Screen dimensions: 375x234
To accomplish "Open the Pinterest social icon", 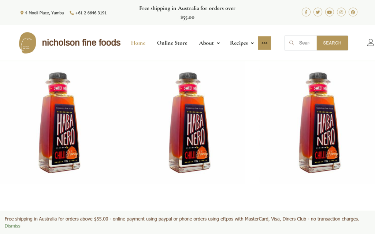I will pos(353,12).
